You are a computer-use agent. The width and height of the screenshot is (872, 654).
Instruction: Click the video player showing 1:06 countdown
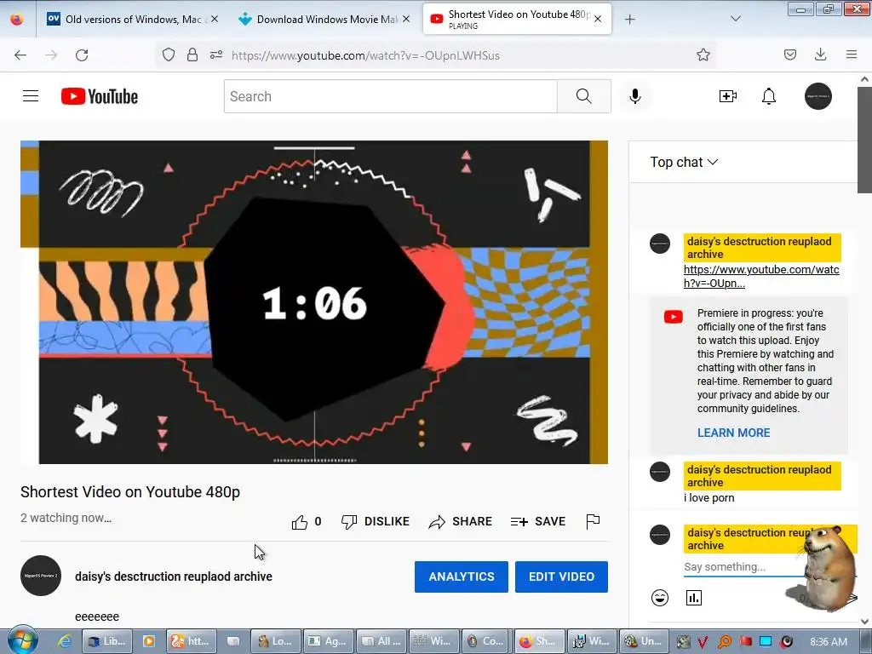314,302
